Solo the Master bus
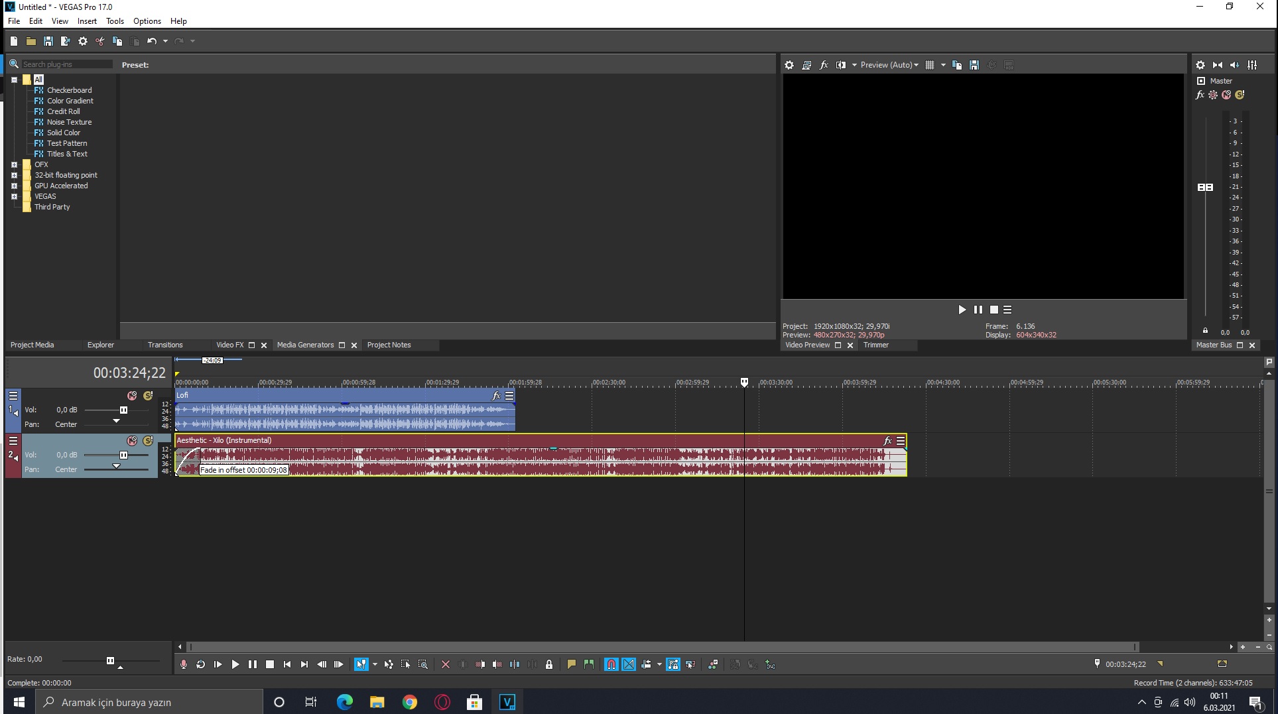The image size is (1278, 714). (1240, 95)
